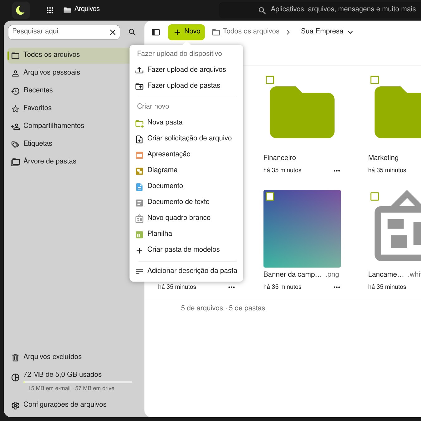Click the Favoritos star icon

15,109
